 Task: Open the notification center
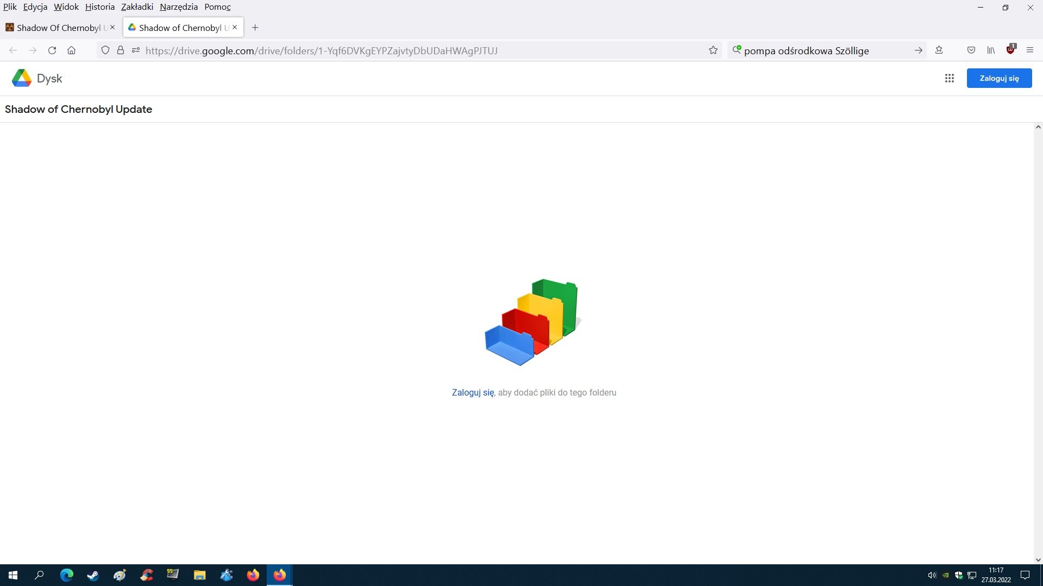tap(1025, 575)
